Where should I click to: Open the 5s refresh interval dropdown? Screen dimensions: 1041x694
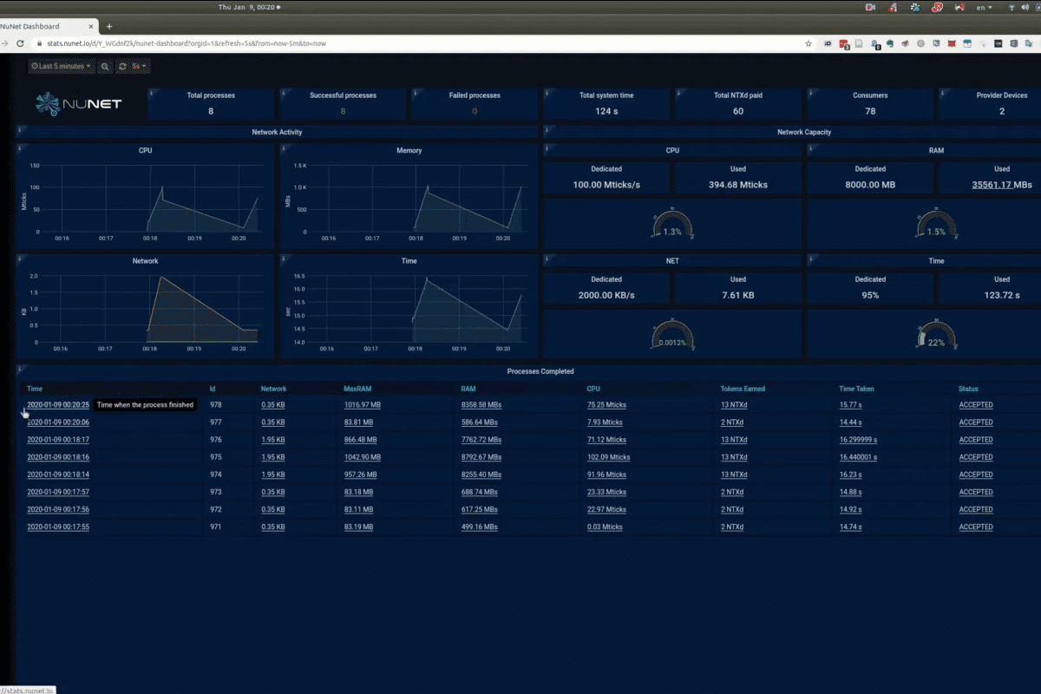click(137, 66)
